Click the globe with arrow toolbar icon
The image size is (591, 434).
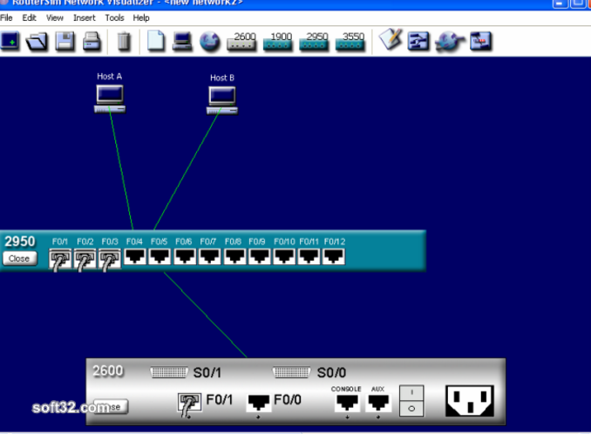(449, 42)
